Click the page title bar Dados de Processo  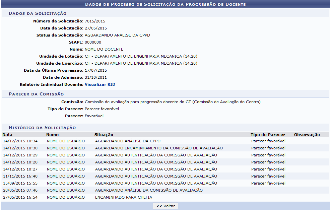tap(165, 4)
